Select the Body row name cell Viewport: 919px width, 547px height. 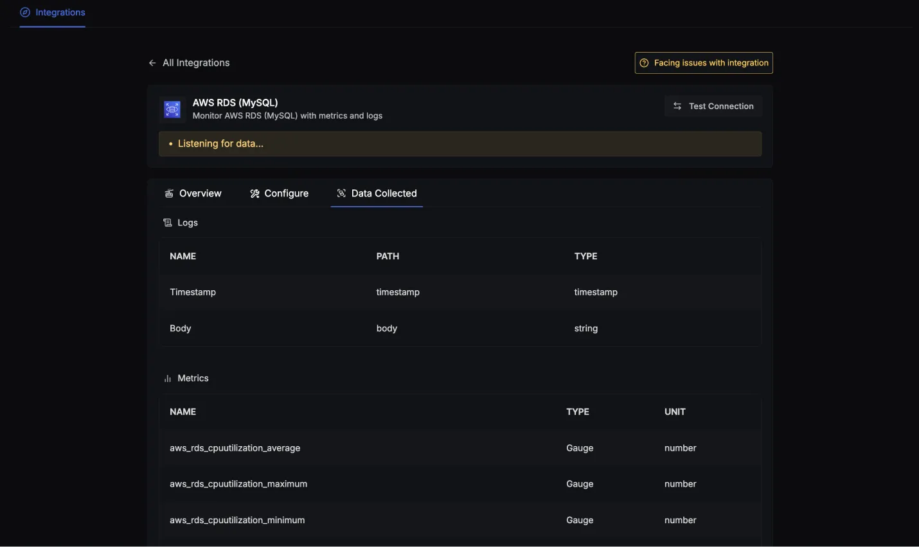click(181, 328)
